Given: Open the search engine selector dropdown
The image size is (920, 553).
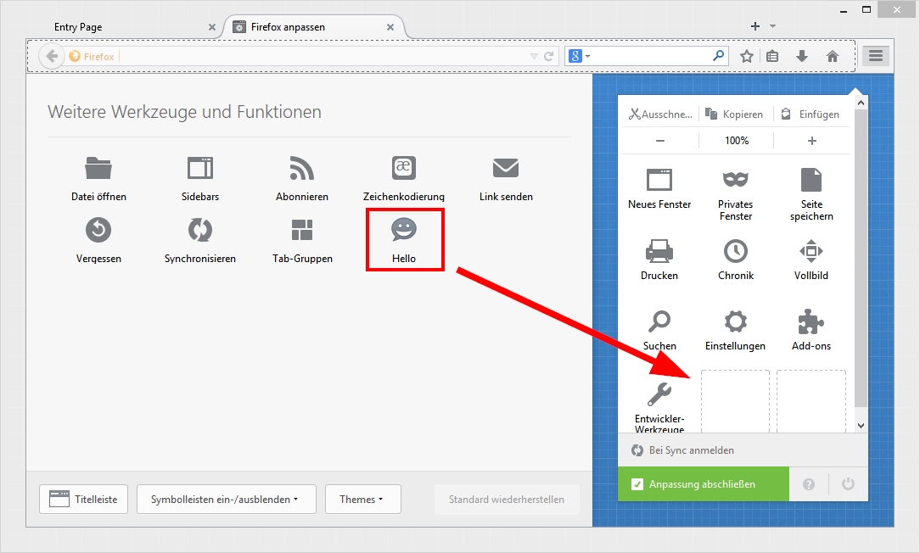Looking at the screenshot, I should 579,56.
